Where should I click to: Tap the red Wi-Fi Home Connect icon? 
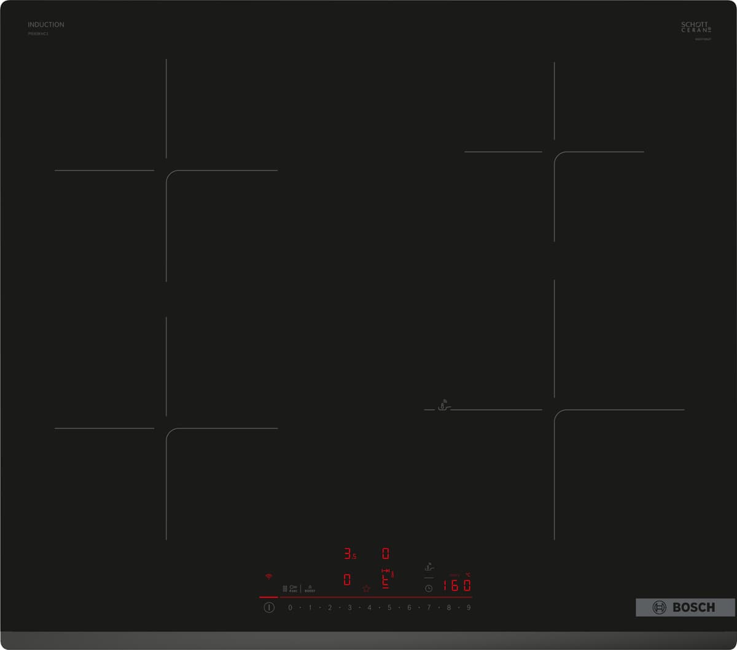268,577
